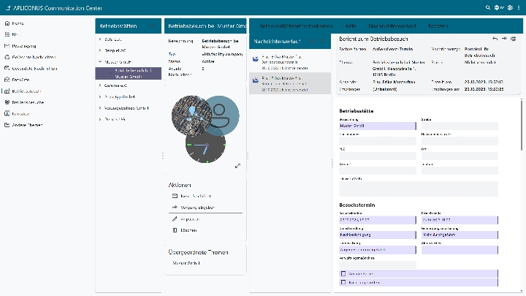The width and height of the screenshot is (526, 296).
Task: Expand the Beispiel AG tree node
Action: [100, 50]
